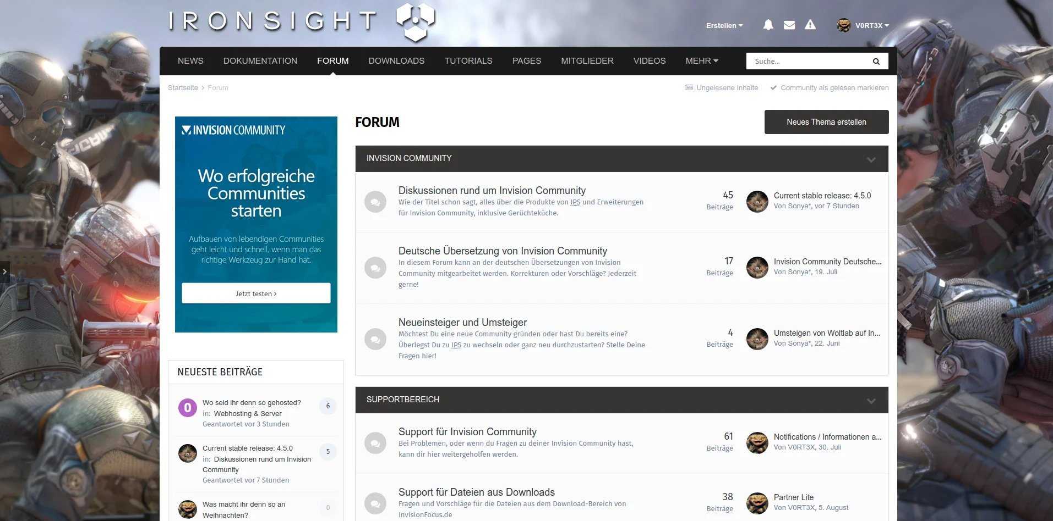
Task: Click the warning triangle reports icon
Action: (810, 25)
